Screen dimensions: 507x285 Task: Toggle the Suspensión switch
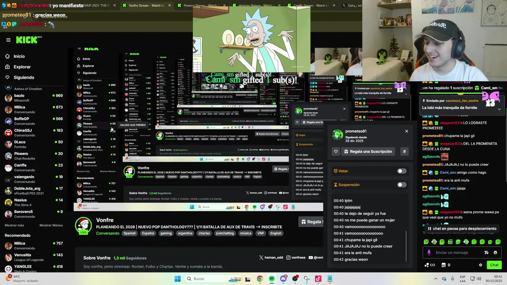[x=402, y=185]
